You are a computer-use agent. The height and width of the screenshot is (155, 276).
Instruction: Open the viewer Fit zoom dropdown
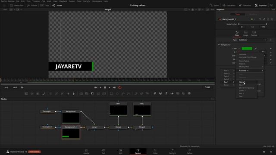point(5,9)
